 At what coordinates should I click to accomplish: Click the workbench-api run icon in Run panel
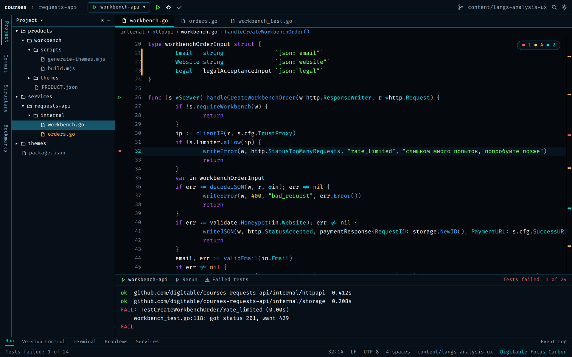123,280
